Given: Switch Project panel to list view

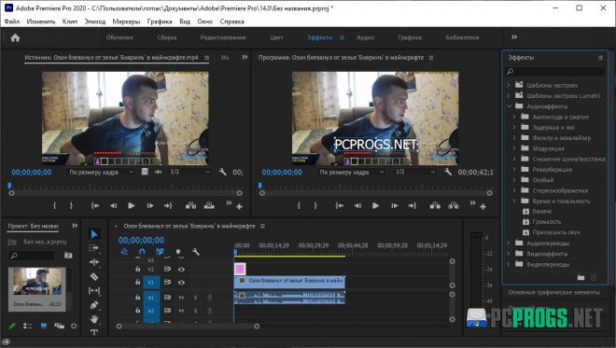Looking at the screenshot, I should pyautogui.click(x=28, y=326).
